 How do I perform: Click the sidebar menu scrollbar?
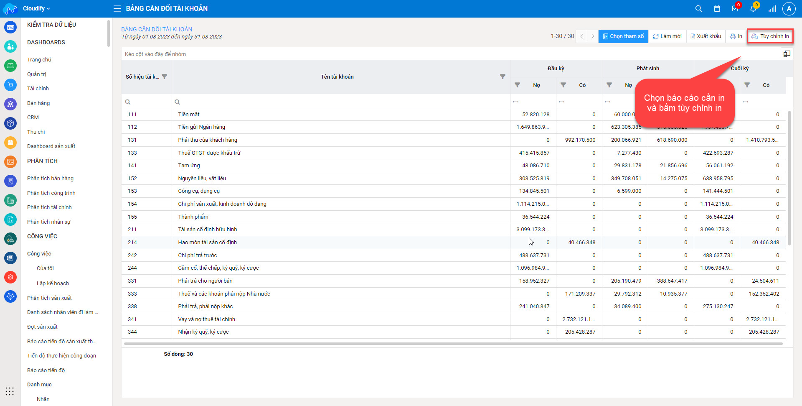109,33
